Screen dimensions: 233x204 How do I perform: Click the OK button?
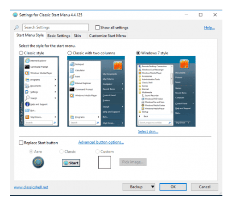(173, 187)
